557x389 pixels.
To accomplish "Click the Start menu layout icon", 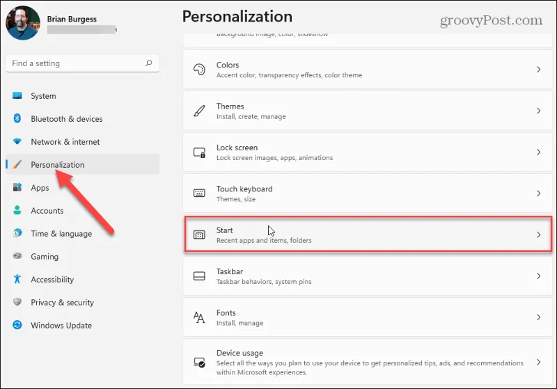I will coord(199,235).
